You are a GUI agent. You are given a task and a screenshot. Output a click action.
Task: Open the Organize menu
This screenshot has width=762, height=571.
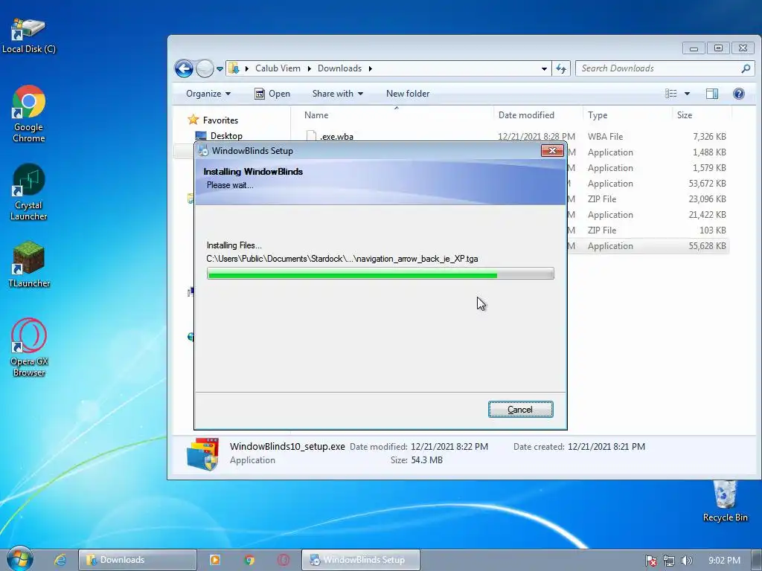(x=208, y=94)
